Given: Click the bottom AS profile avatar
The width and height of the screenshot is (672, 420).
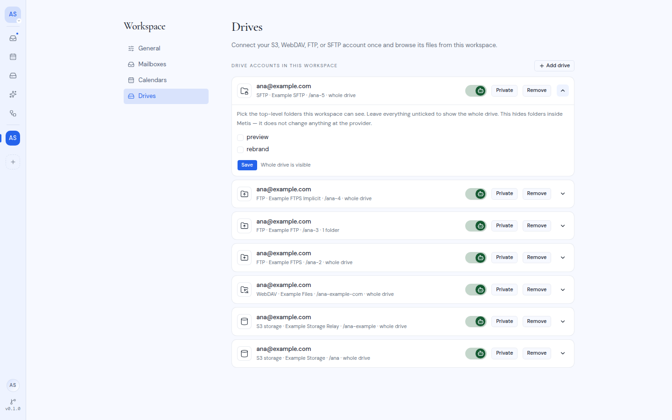Looking at the screenshot, I should (x=13, y=385).
